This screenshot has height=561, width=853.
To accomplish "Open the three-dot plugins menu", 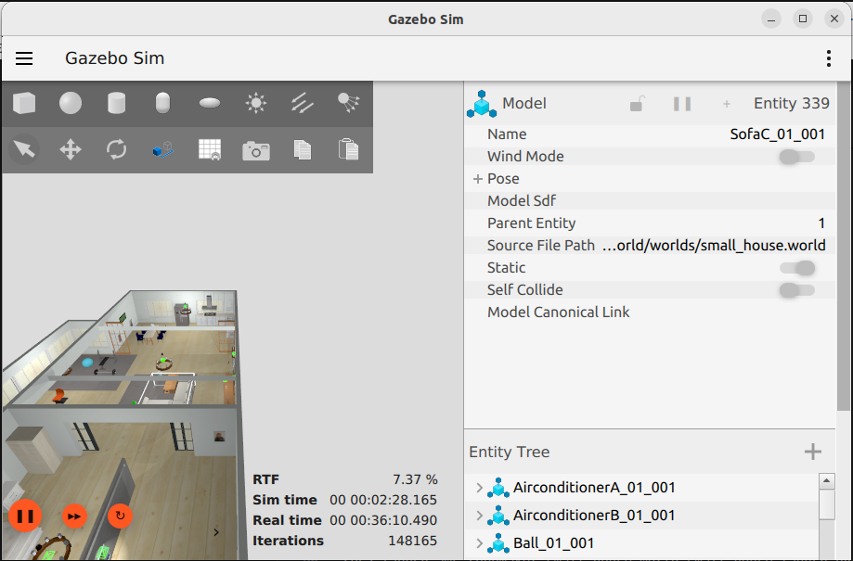I will pos(828,58).
